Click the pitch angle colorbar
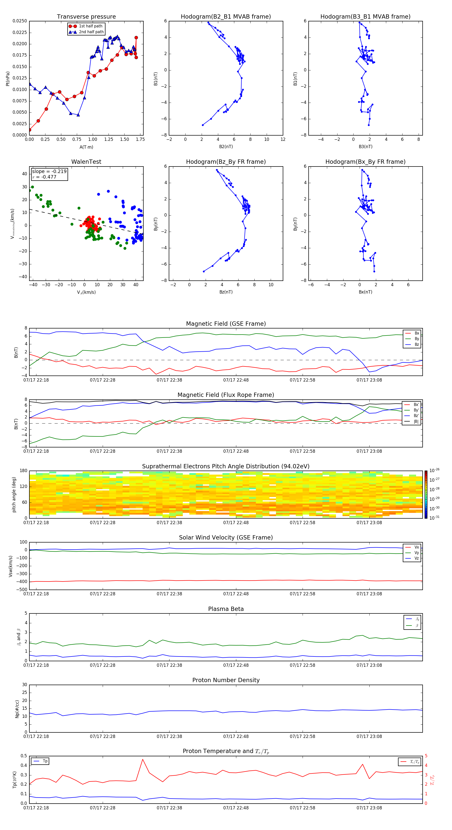The image size is (452, 830). pos(426,494)
